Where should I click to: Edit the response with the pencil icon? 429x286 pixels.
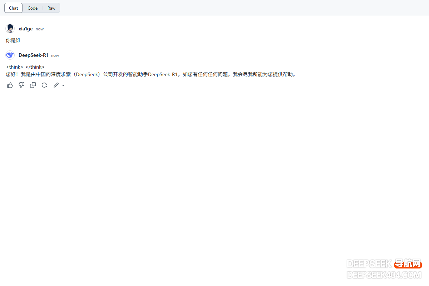coord(56,85)
